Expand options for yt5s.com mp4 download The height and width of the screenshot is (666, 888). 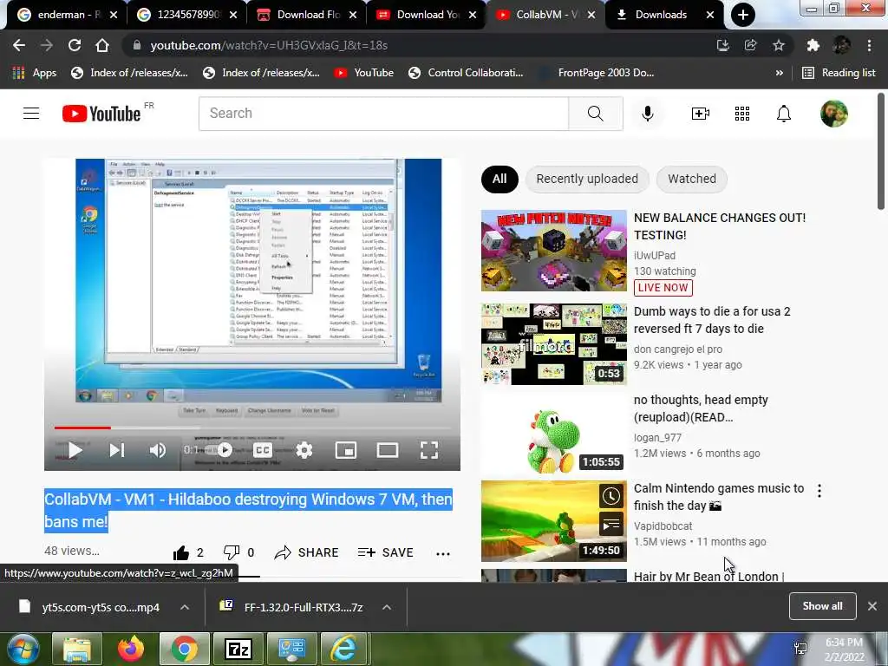click(185, 607)
